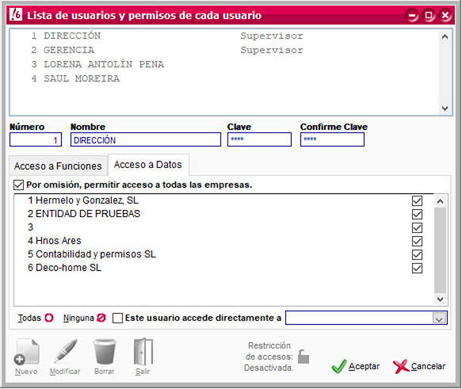Select user 3 LORENA ANTOLÍN PENA
The height and width of the screenshot is (389, 462).
[224, 64]
